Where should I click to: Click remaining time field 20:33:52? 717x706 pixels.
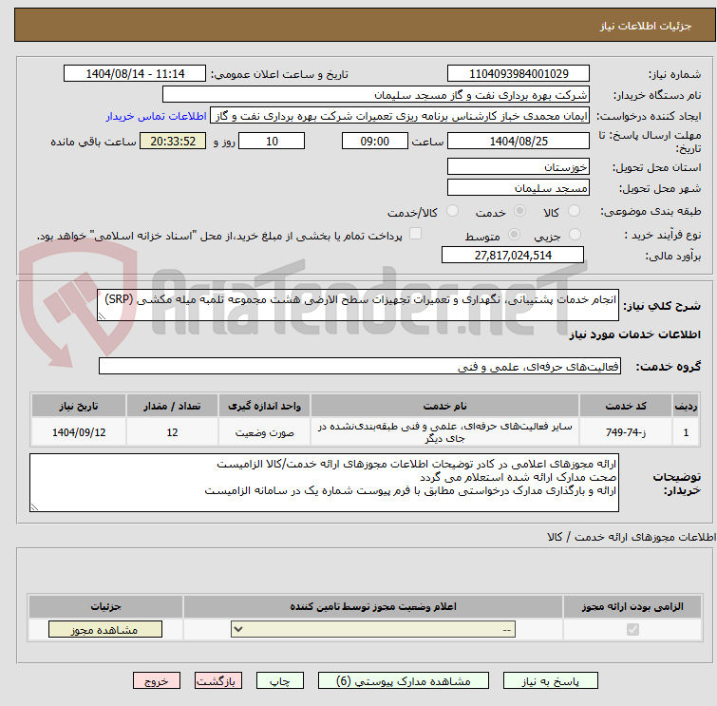click(x=173, y=141)
